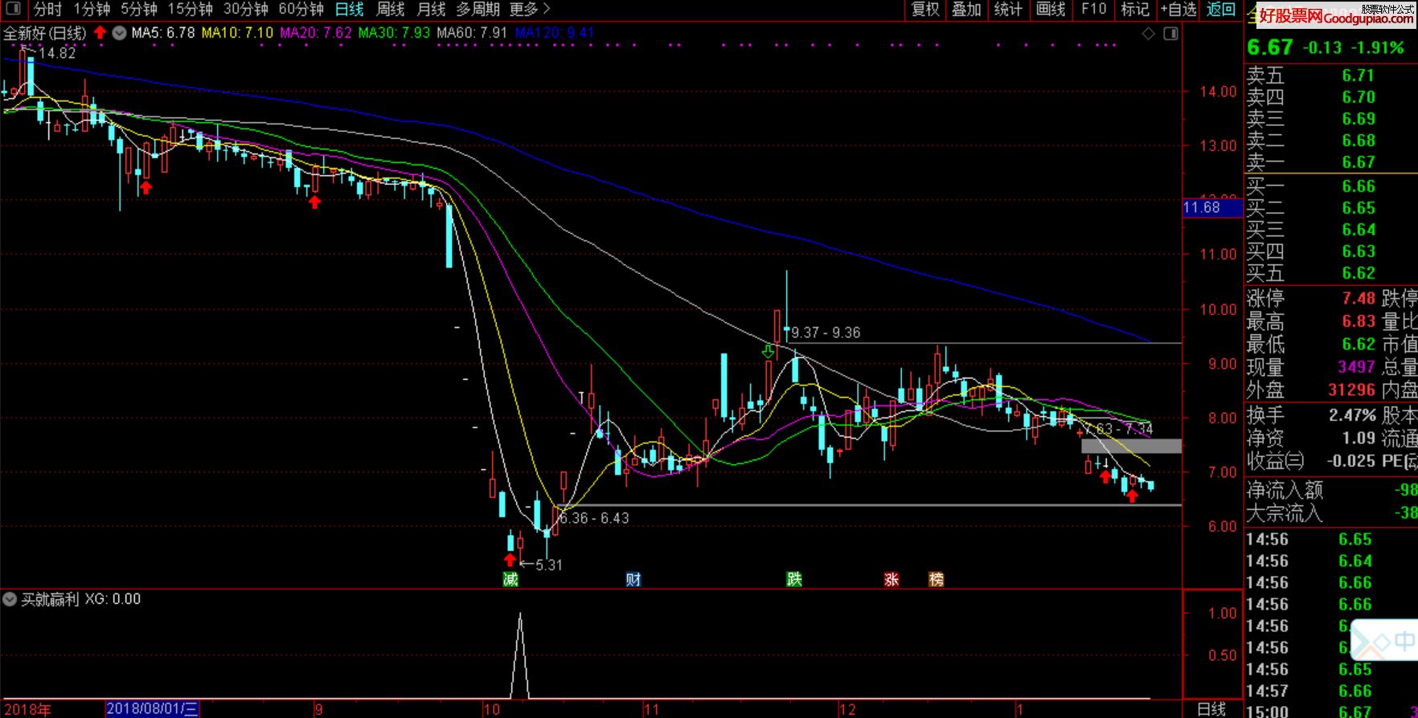Viewport: 1418px width, 718px height.
Task: Click the 现量 value 3497
Action: pyautogui.click(x=1356, y=367)
